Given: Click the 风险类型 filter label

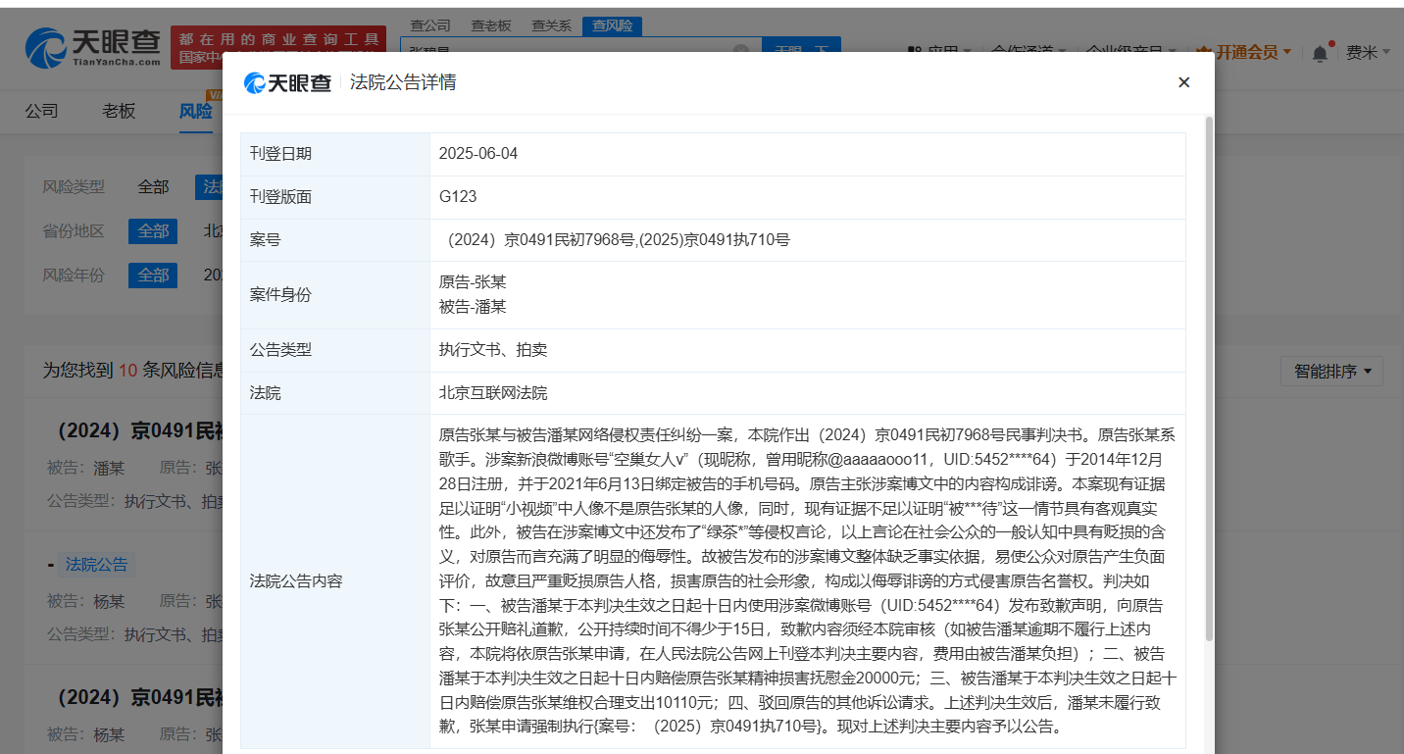Looking at the screenshot, I should [74, 186].
